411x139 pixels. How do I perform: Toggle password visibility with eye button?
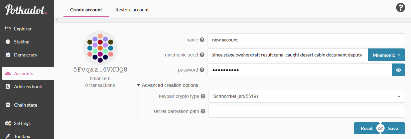click(x=398, y=70)
